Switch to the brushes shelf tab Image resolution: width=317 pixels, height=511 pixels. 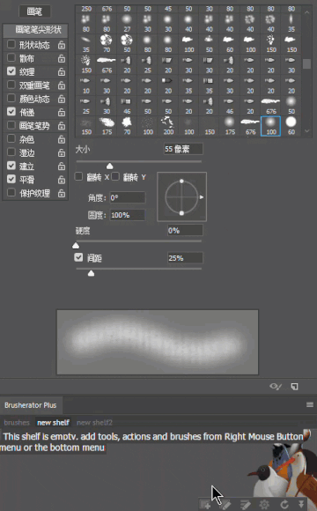[x=17, y=423]
